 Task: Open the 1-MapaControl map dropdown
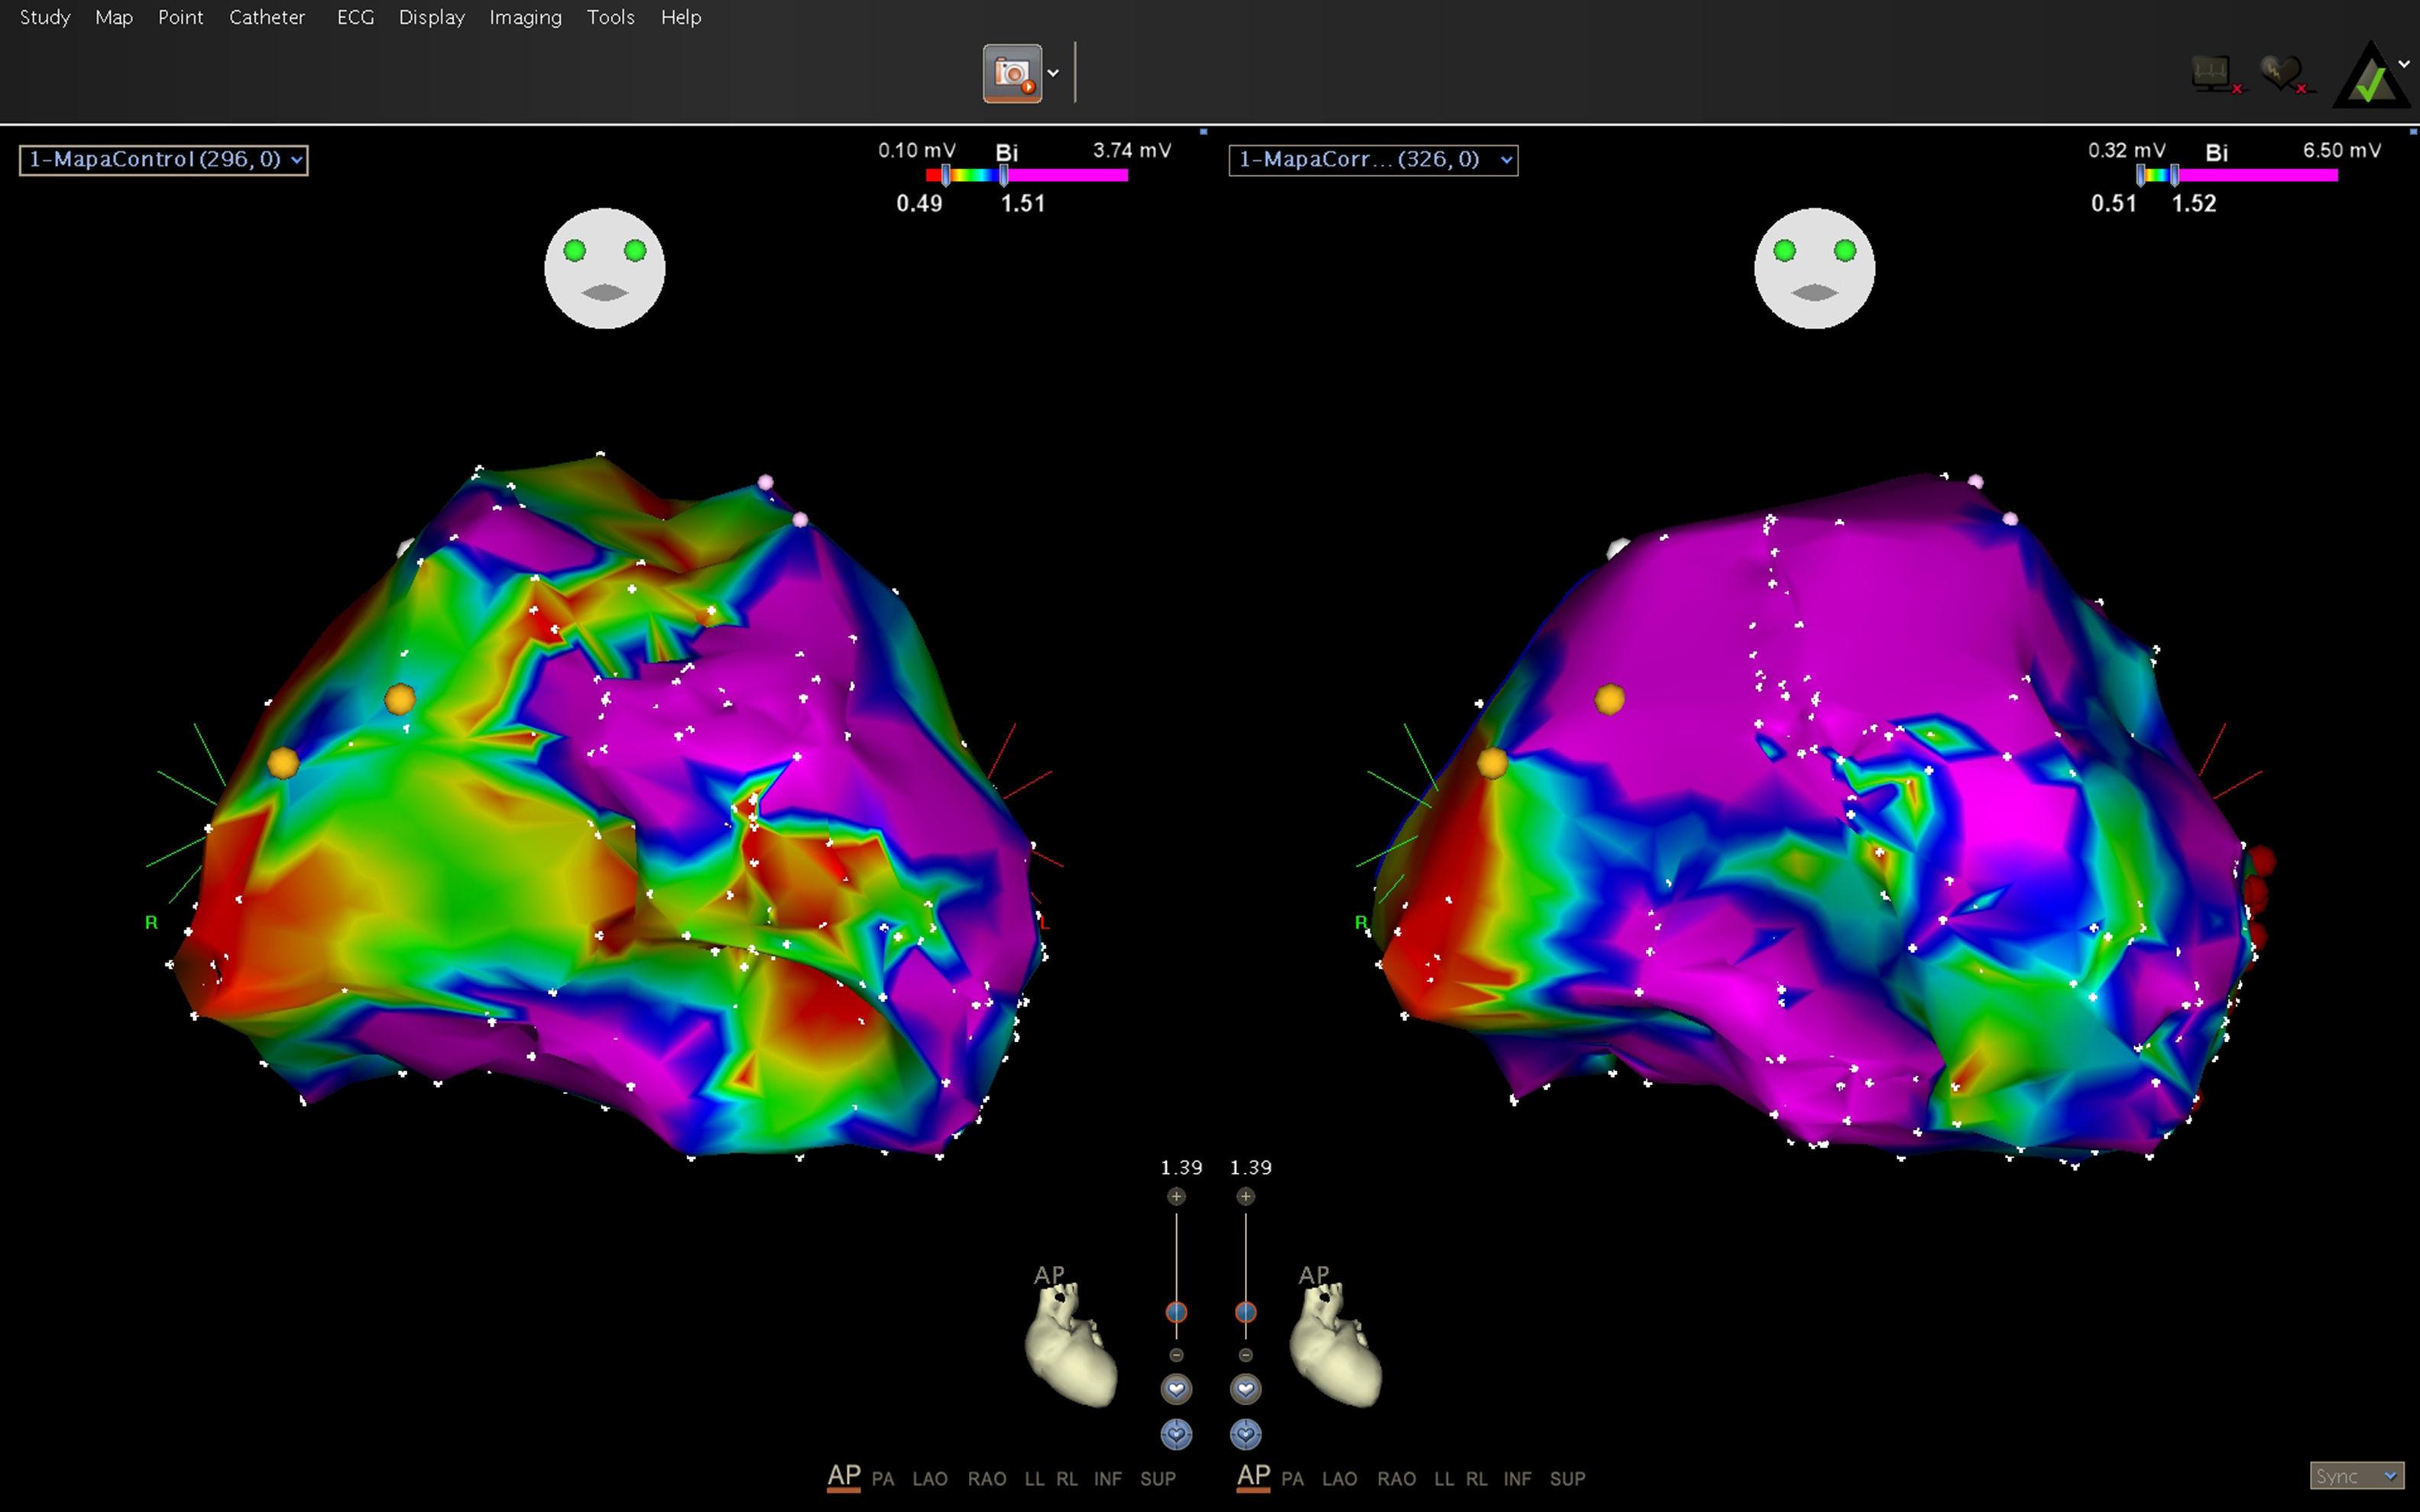pos(164,160)
